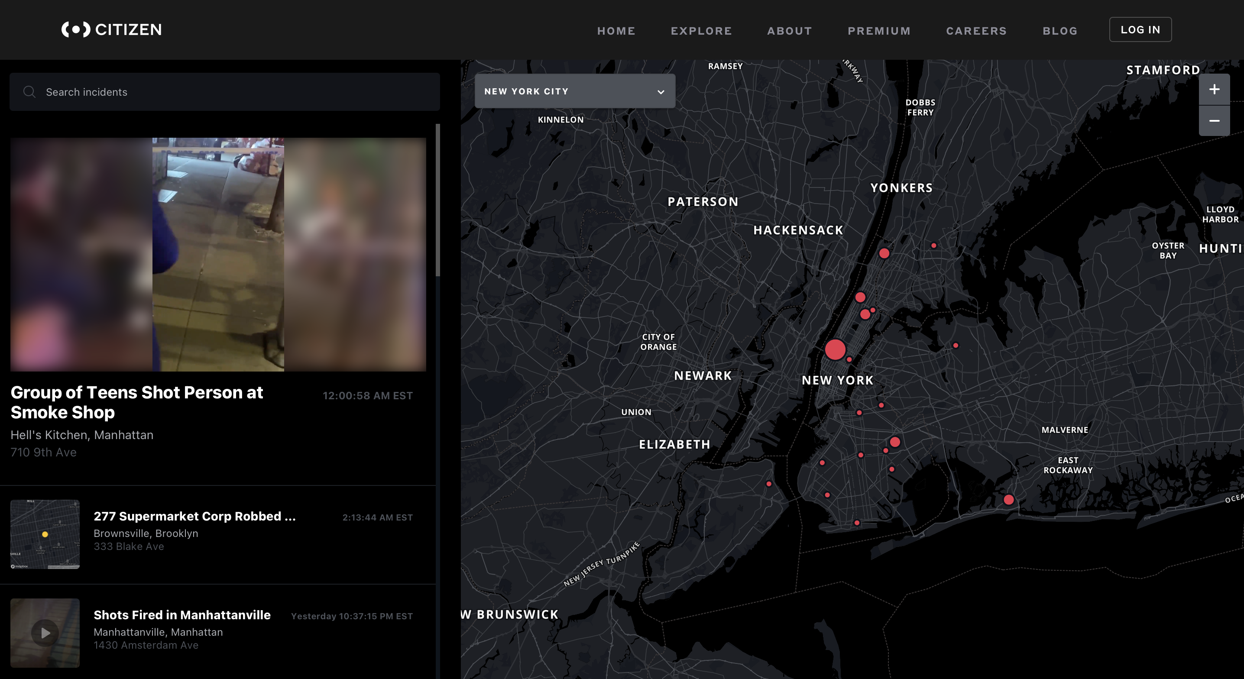The width and height of the screenshot is (1244, 679).
Task: Open the Explore menu item
Action: (x=701, y=30)
